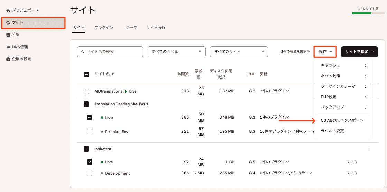
Task: Toggle Translation Testing Site (WP) group checkbox
Action: 86,104
